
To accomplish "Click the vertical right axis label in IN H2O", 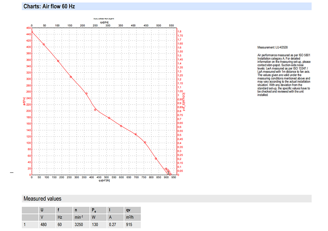I will click(184, 102).
